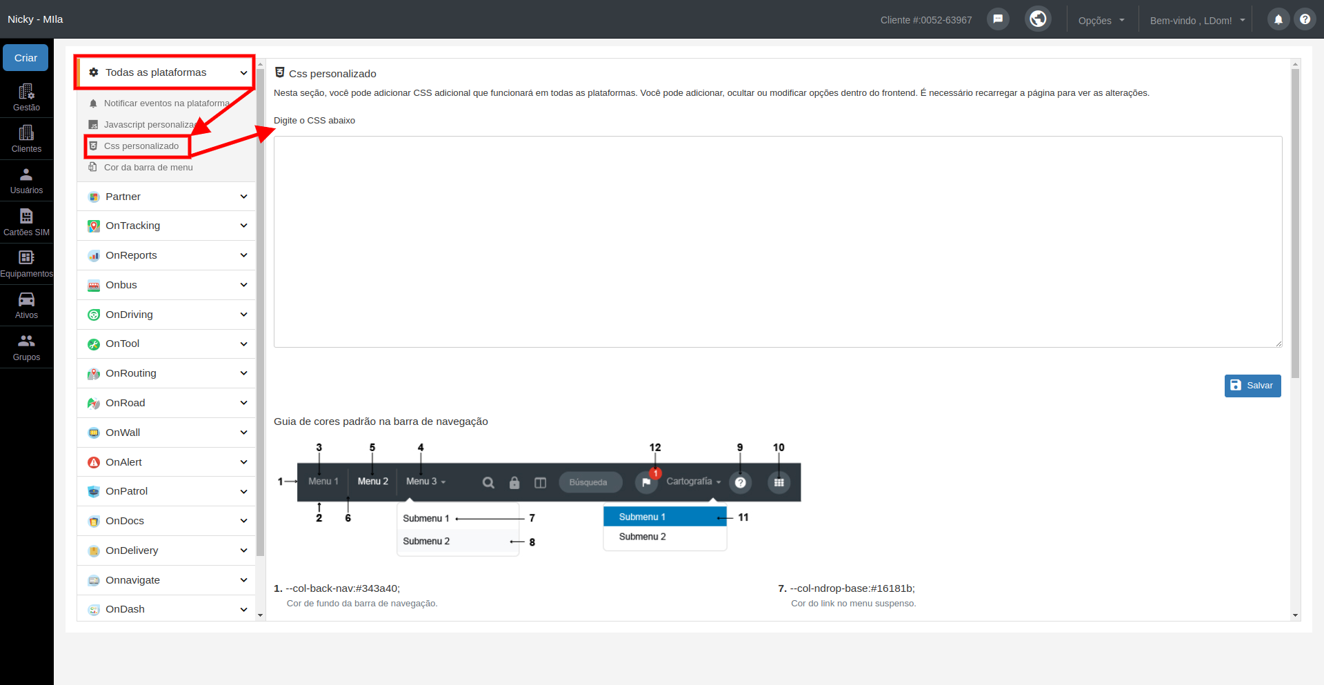Expand the OnRoad section

166,403
